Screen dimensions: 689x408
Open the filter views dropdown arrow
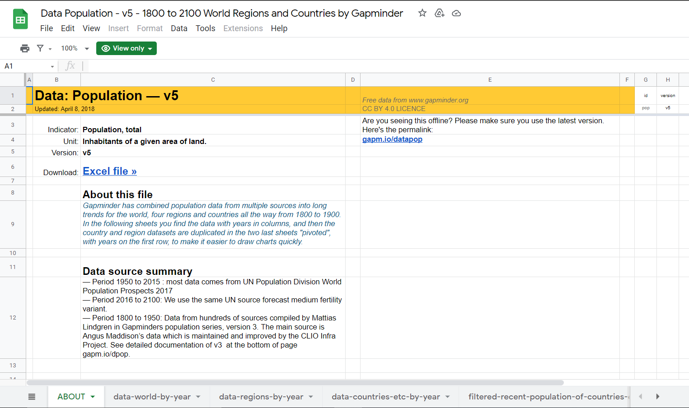pos(50,49)
